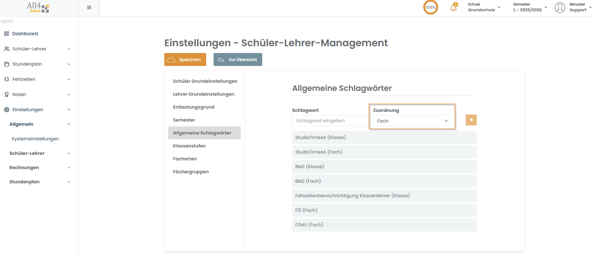Select the Schüler Grundeinstellungen tab
The image size is (596, 259).
[205, 81]
